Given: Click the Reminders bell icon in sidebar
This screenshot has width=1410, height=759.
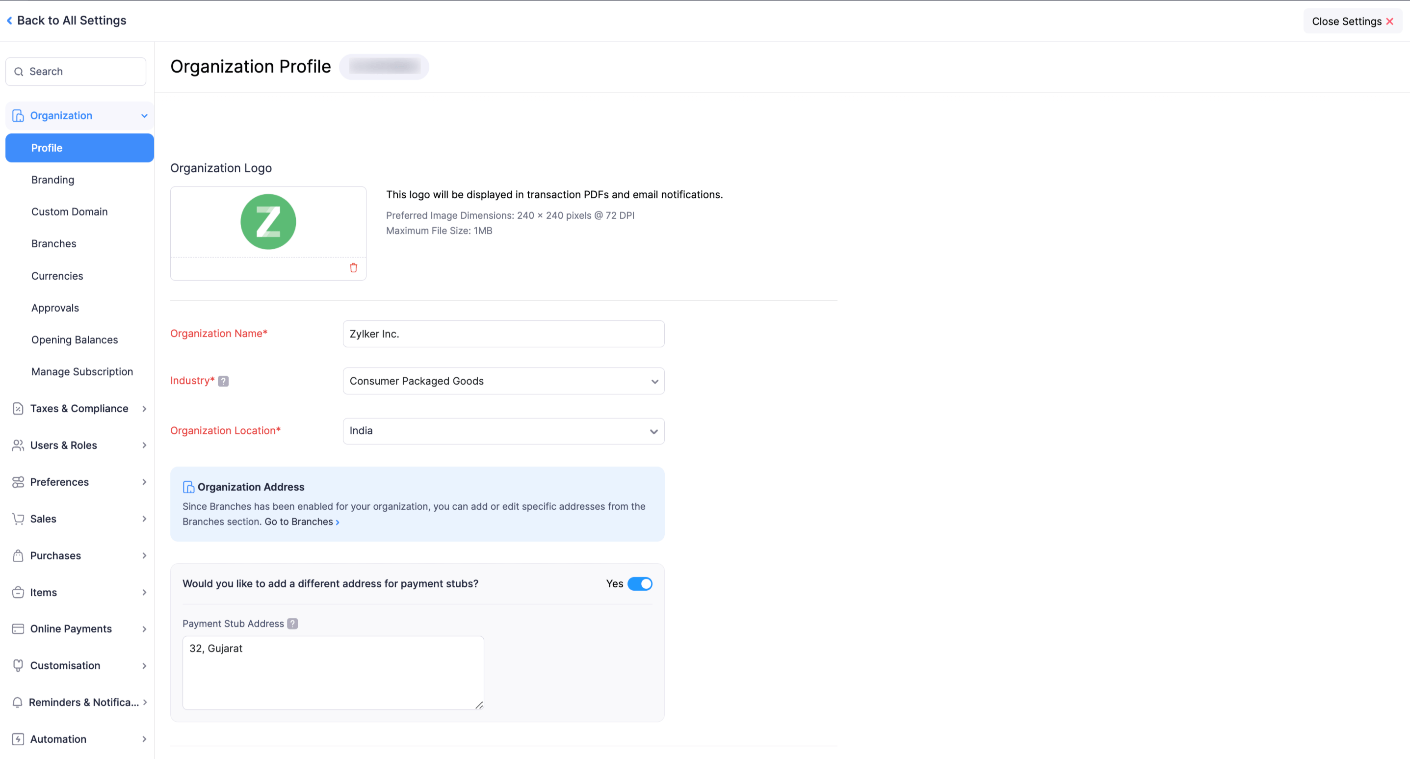Looking at the screenshot, I should pyautogui.click(x=18, y=702).
